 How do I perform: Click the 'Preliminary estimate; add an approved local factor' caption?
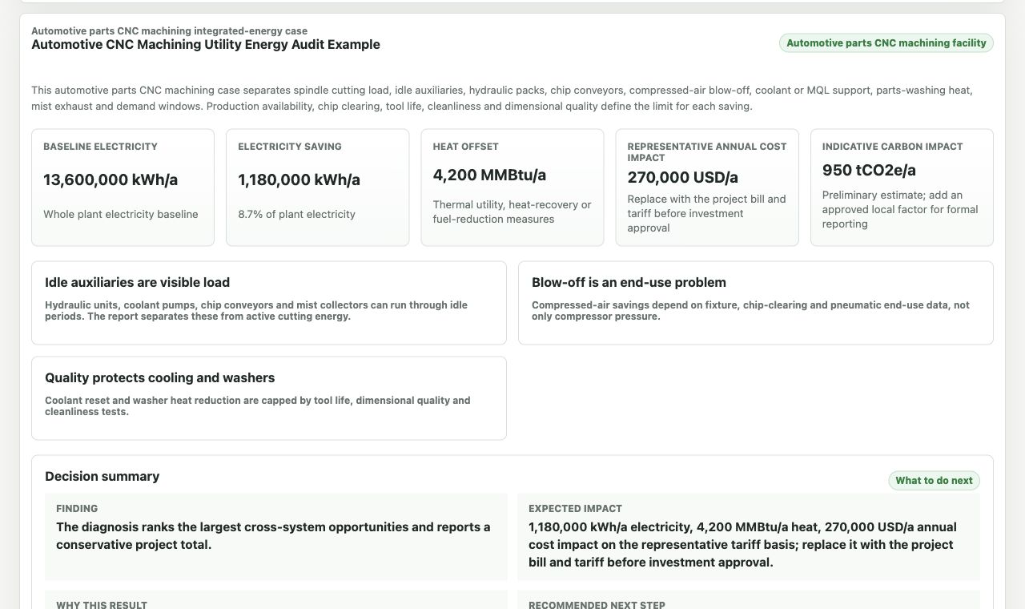click(900, 209)
